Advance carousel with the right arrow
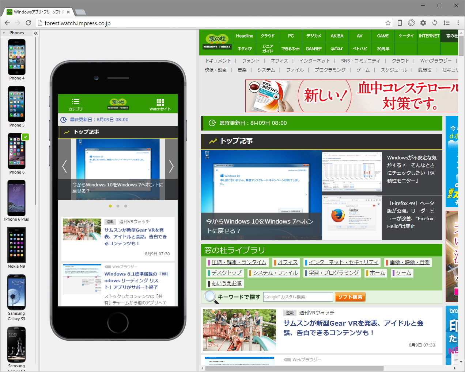 (x=171, y=166)
